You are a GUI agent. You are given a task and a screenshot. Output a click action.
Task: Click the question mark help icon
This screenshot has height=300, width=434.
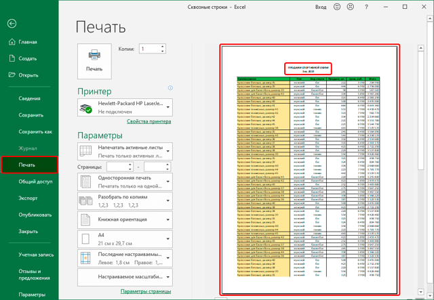click(x=366, y=7)
